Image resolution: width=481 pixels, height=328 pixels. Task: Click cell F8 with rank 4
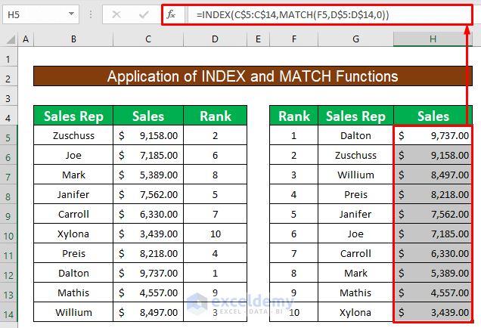click(294, 194)
